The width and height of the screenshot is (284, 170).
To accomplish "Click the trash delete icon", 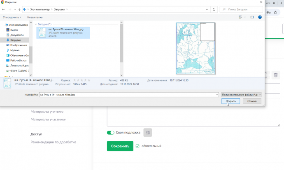I will (276, 75).
